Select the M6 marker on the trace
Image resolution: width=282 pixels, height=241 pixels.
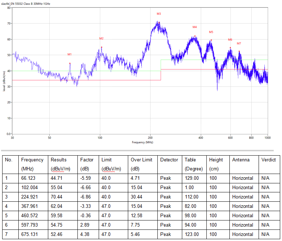tap(230, 40)
